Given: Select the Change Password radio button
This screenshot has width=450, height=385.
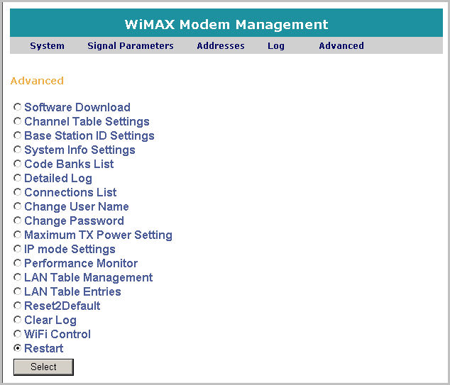Looking at the screenshot, I should (x=18, y=221).
